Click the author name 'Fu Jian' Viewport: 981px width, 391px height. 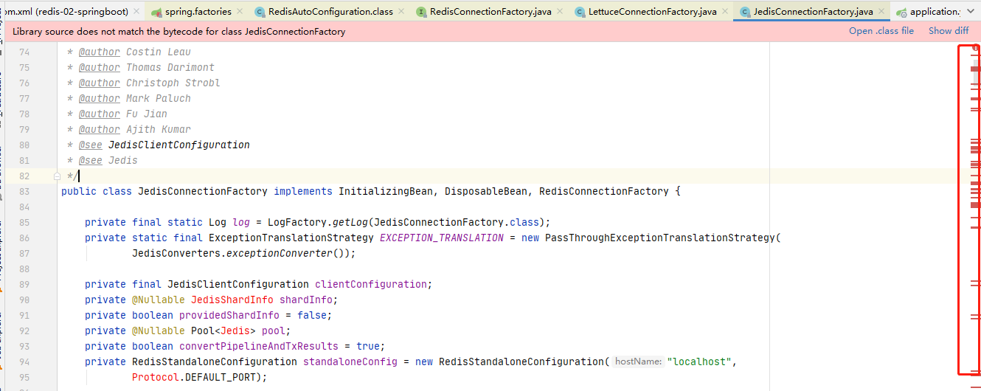click(147, 114)
